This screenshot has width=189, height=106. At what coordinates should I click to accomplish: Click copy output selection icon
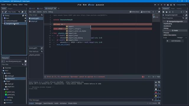pyautogui.click(x=159, y=82)
